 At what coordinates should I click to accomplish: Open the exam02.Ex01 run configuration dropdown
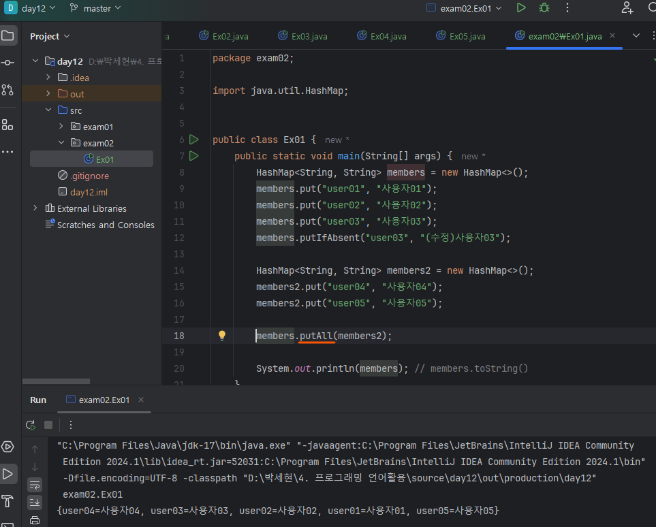click(x=464, y=8)
